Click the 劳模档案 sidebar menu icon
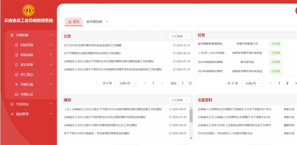The height and width of the screenshot is (145, 297). pyautogui.click(x=12, y=35)
